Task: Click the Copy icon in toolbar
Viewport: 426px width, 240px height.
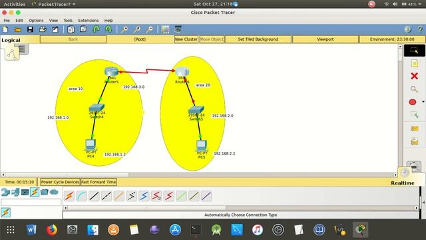Action: point(71,29)
